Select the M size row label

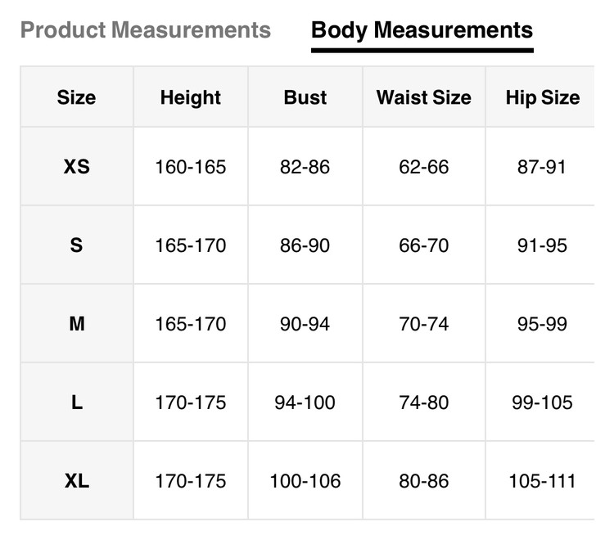point(76,324)
